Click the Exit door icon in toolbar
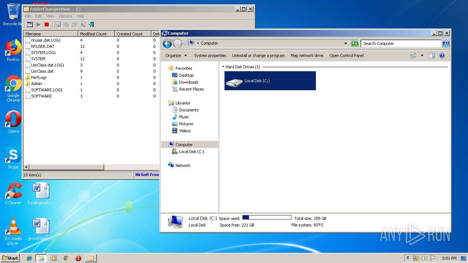 tap(91, 24)
